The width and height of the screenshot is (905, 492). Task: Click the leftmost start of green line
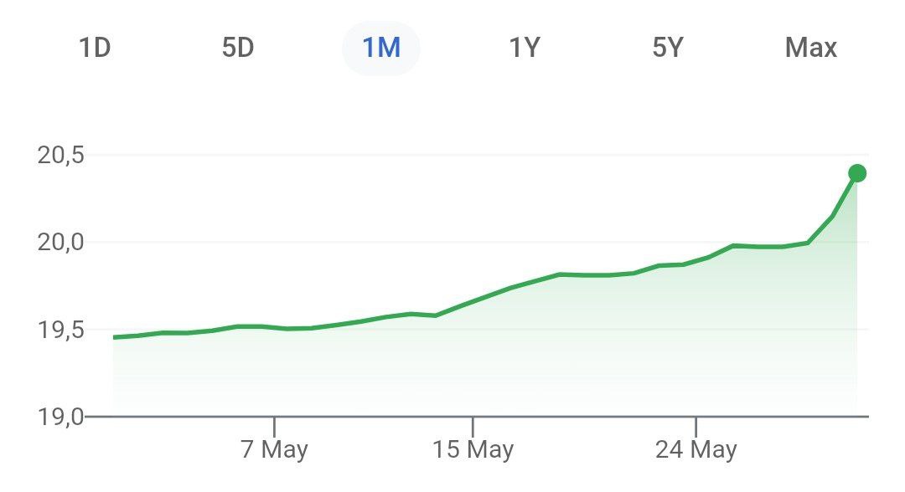[114, 337]
